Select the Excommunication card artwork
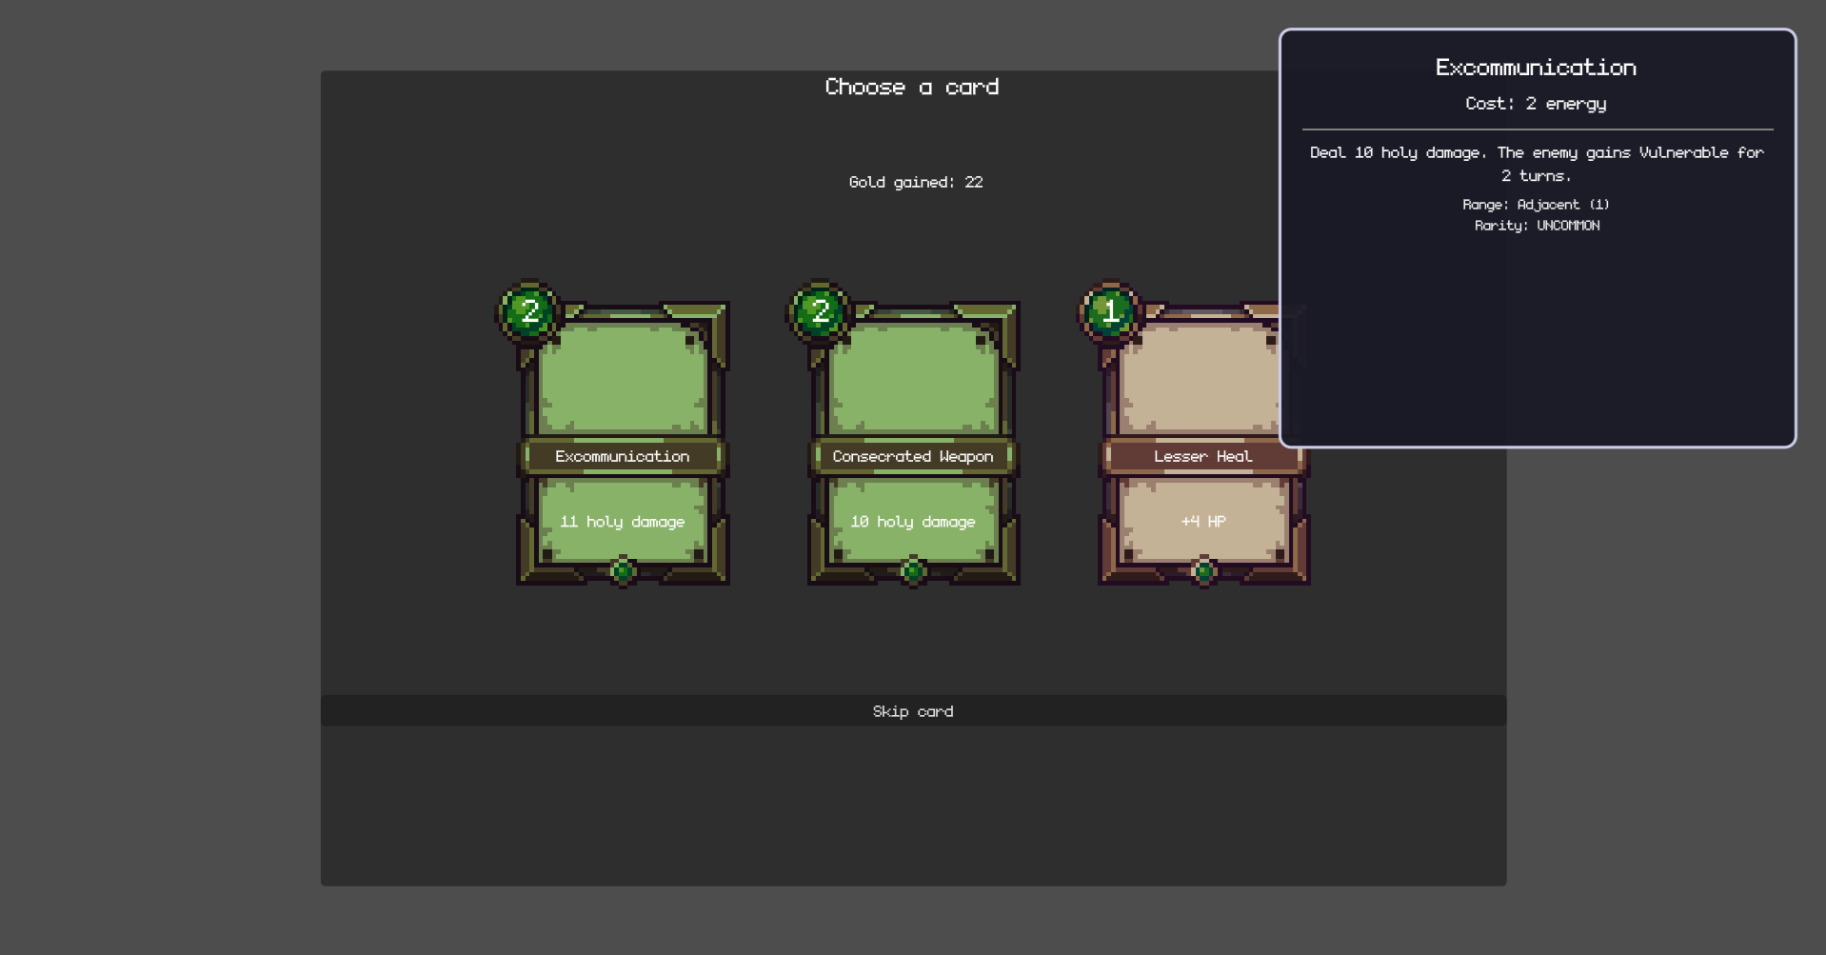 click(x=623, y=378)
